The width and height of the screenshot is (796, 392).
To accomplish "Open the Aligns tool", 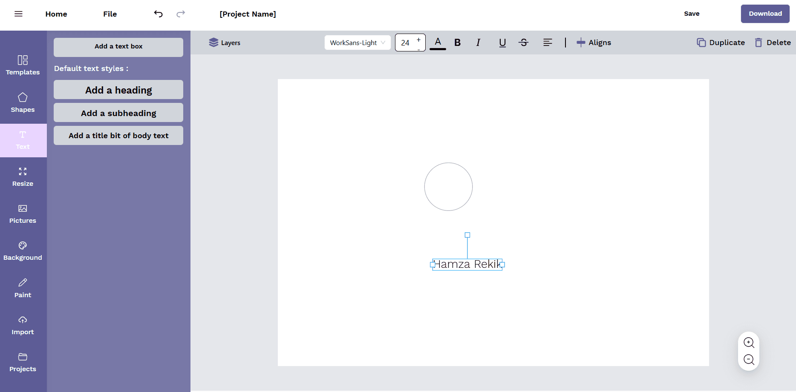I will coord(594,43).
